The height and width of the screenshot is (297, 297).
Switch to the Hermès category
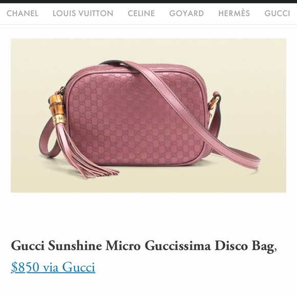click(x=234, y=13)
